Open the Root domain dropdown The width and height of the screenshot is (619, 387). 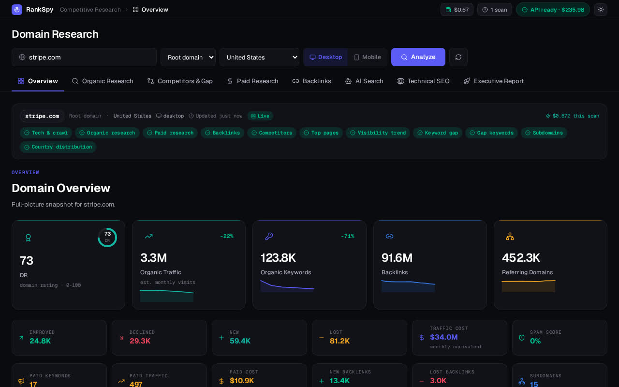click(x=188, y=57)
